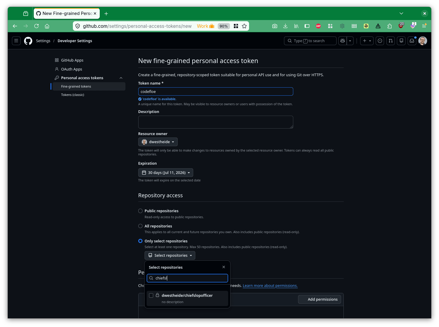Screen dimensions: 439x327
Task: Open the GitHub issues icon in header
Action: pos(380,41)
